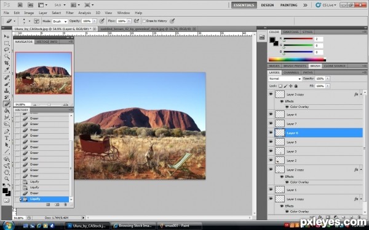This screenshot has height=230, width=369.
Task: Hide Layer 5 visibility eye
Action: coord(271,142)
